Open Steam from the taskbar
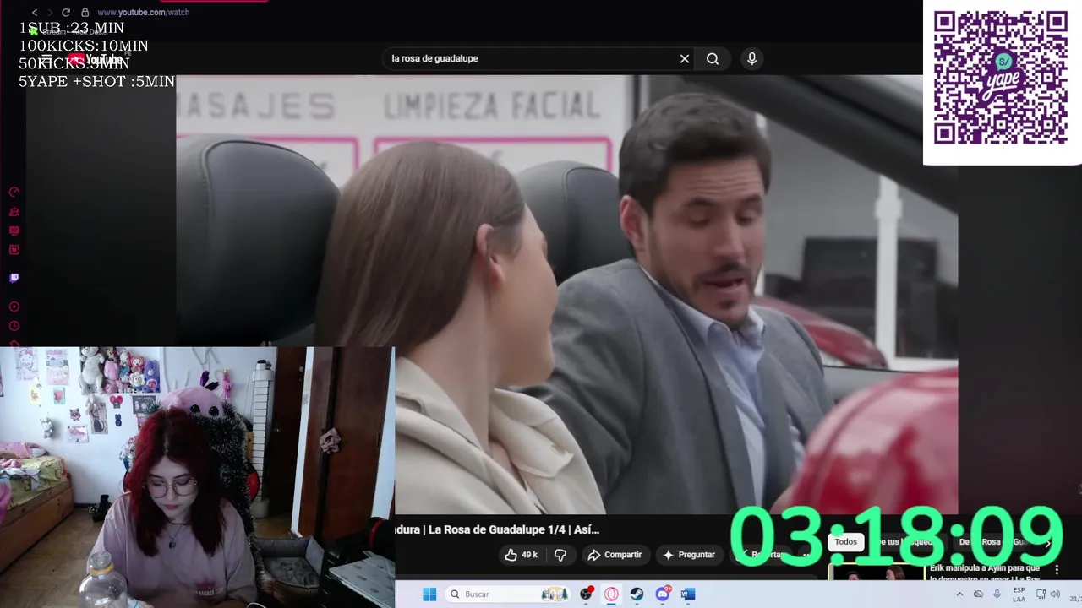Screen dimensions: 1082x608 [x=637, y=594]
